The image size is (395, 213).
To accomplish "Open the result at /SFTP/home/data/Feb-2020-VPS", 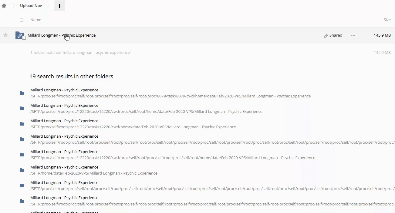I will [64, 167].
